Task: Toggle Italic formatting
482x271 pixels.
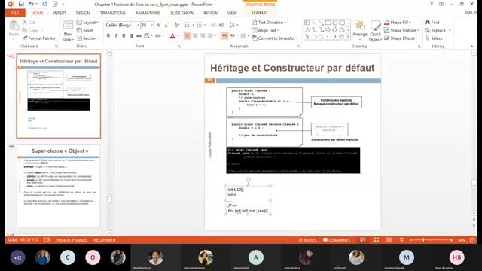Action: (116, 35)
